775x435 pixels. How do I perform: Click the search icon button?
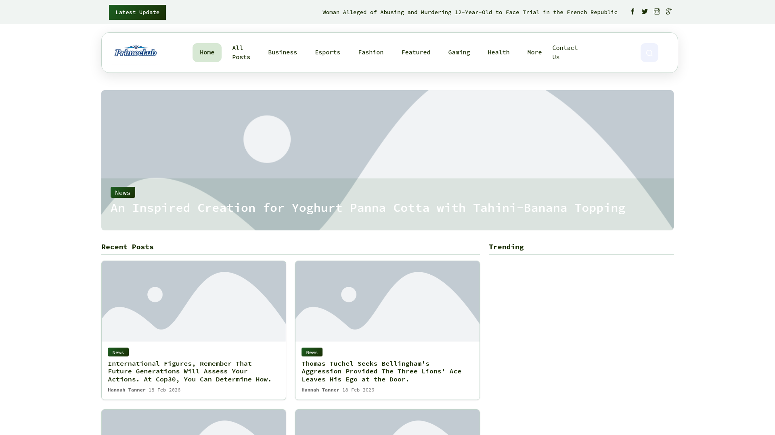pos(649,53)
